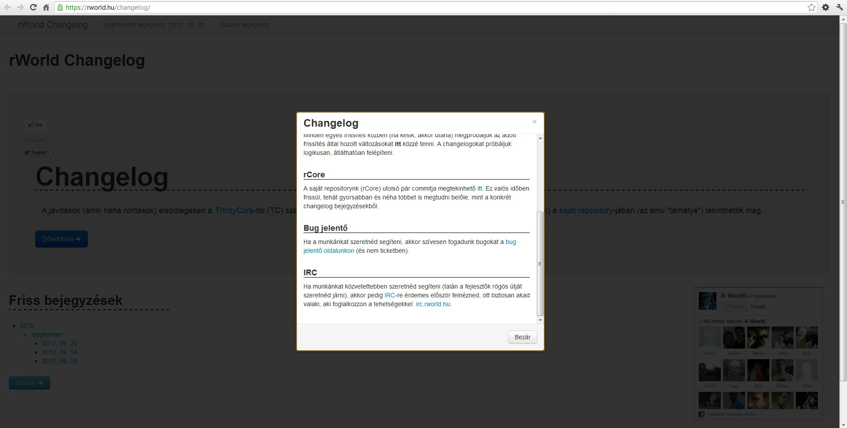This screenshot has height=428, width=847.
Task: Open Legfrissebb bejegyzés 2012. 09. 23. menu item
Action: coord(154,25)
